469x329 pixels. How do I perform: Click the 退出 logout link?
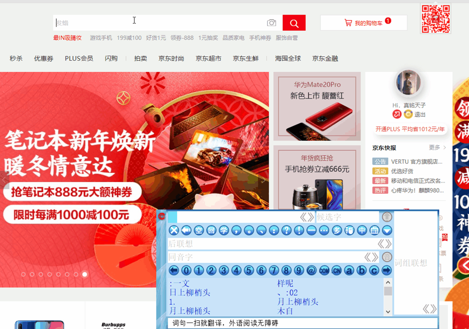point(420,114)
